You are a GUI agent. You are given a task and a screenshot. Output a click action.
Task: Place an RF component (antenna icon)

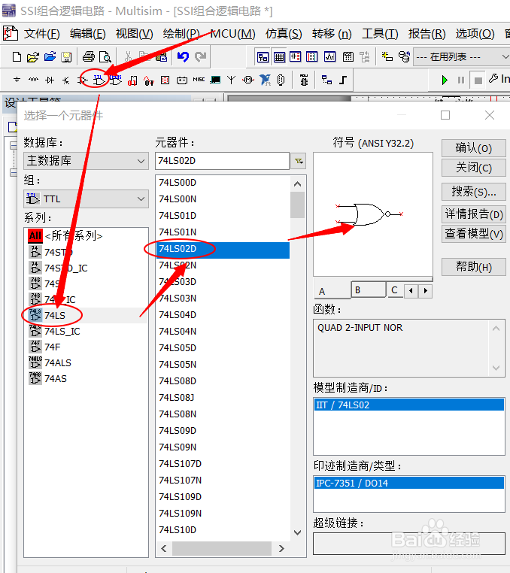[x=231, y=80]
